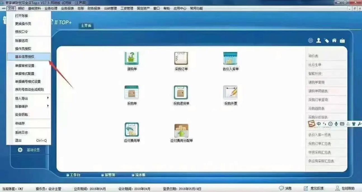Open the 总账 menu
Image resolution: width=362 pixels, height=192 pixels.
(81, 8)
